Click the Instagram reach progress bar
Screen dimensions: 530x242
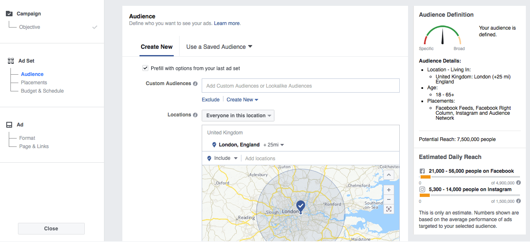[469, 195]
